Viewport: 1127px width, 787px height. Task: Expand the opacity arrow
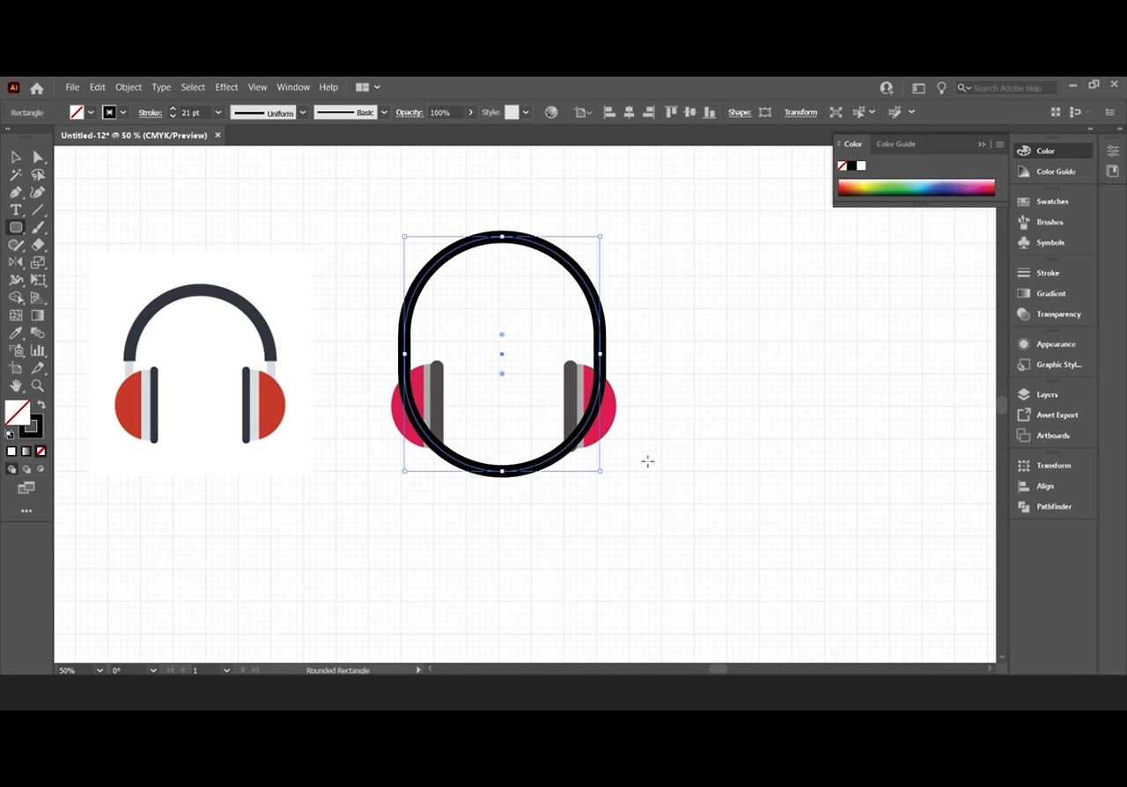pos(470,113)
